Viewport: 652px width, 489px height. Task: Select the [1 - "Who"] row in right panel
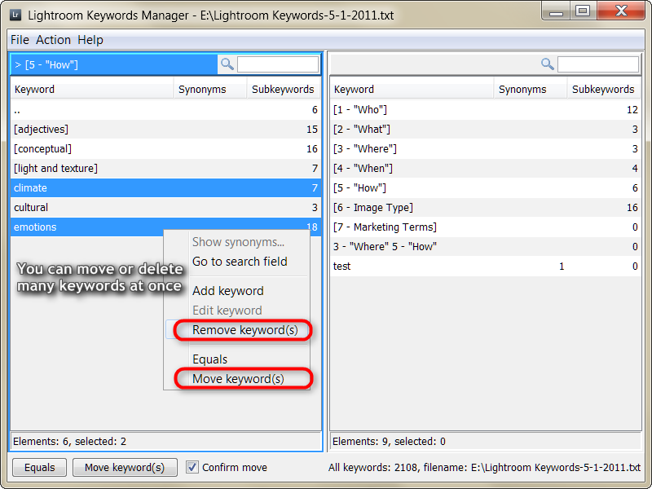point(485,110)
